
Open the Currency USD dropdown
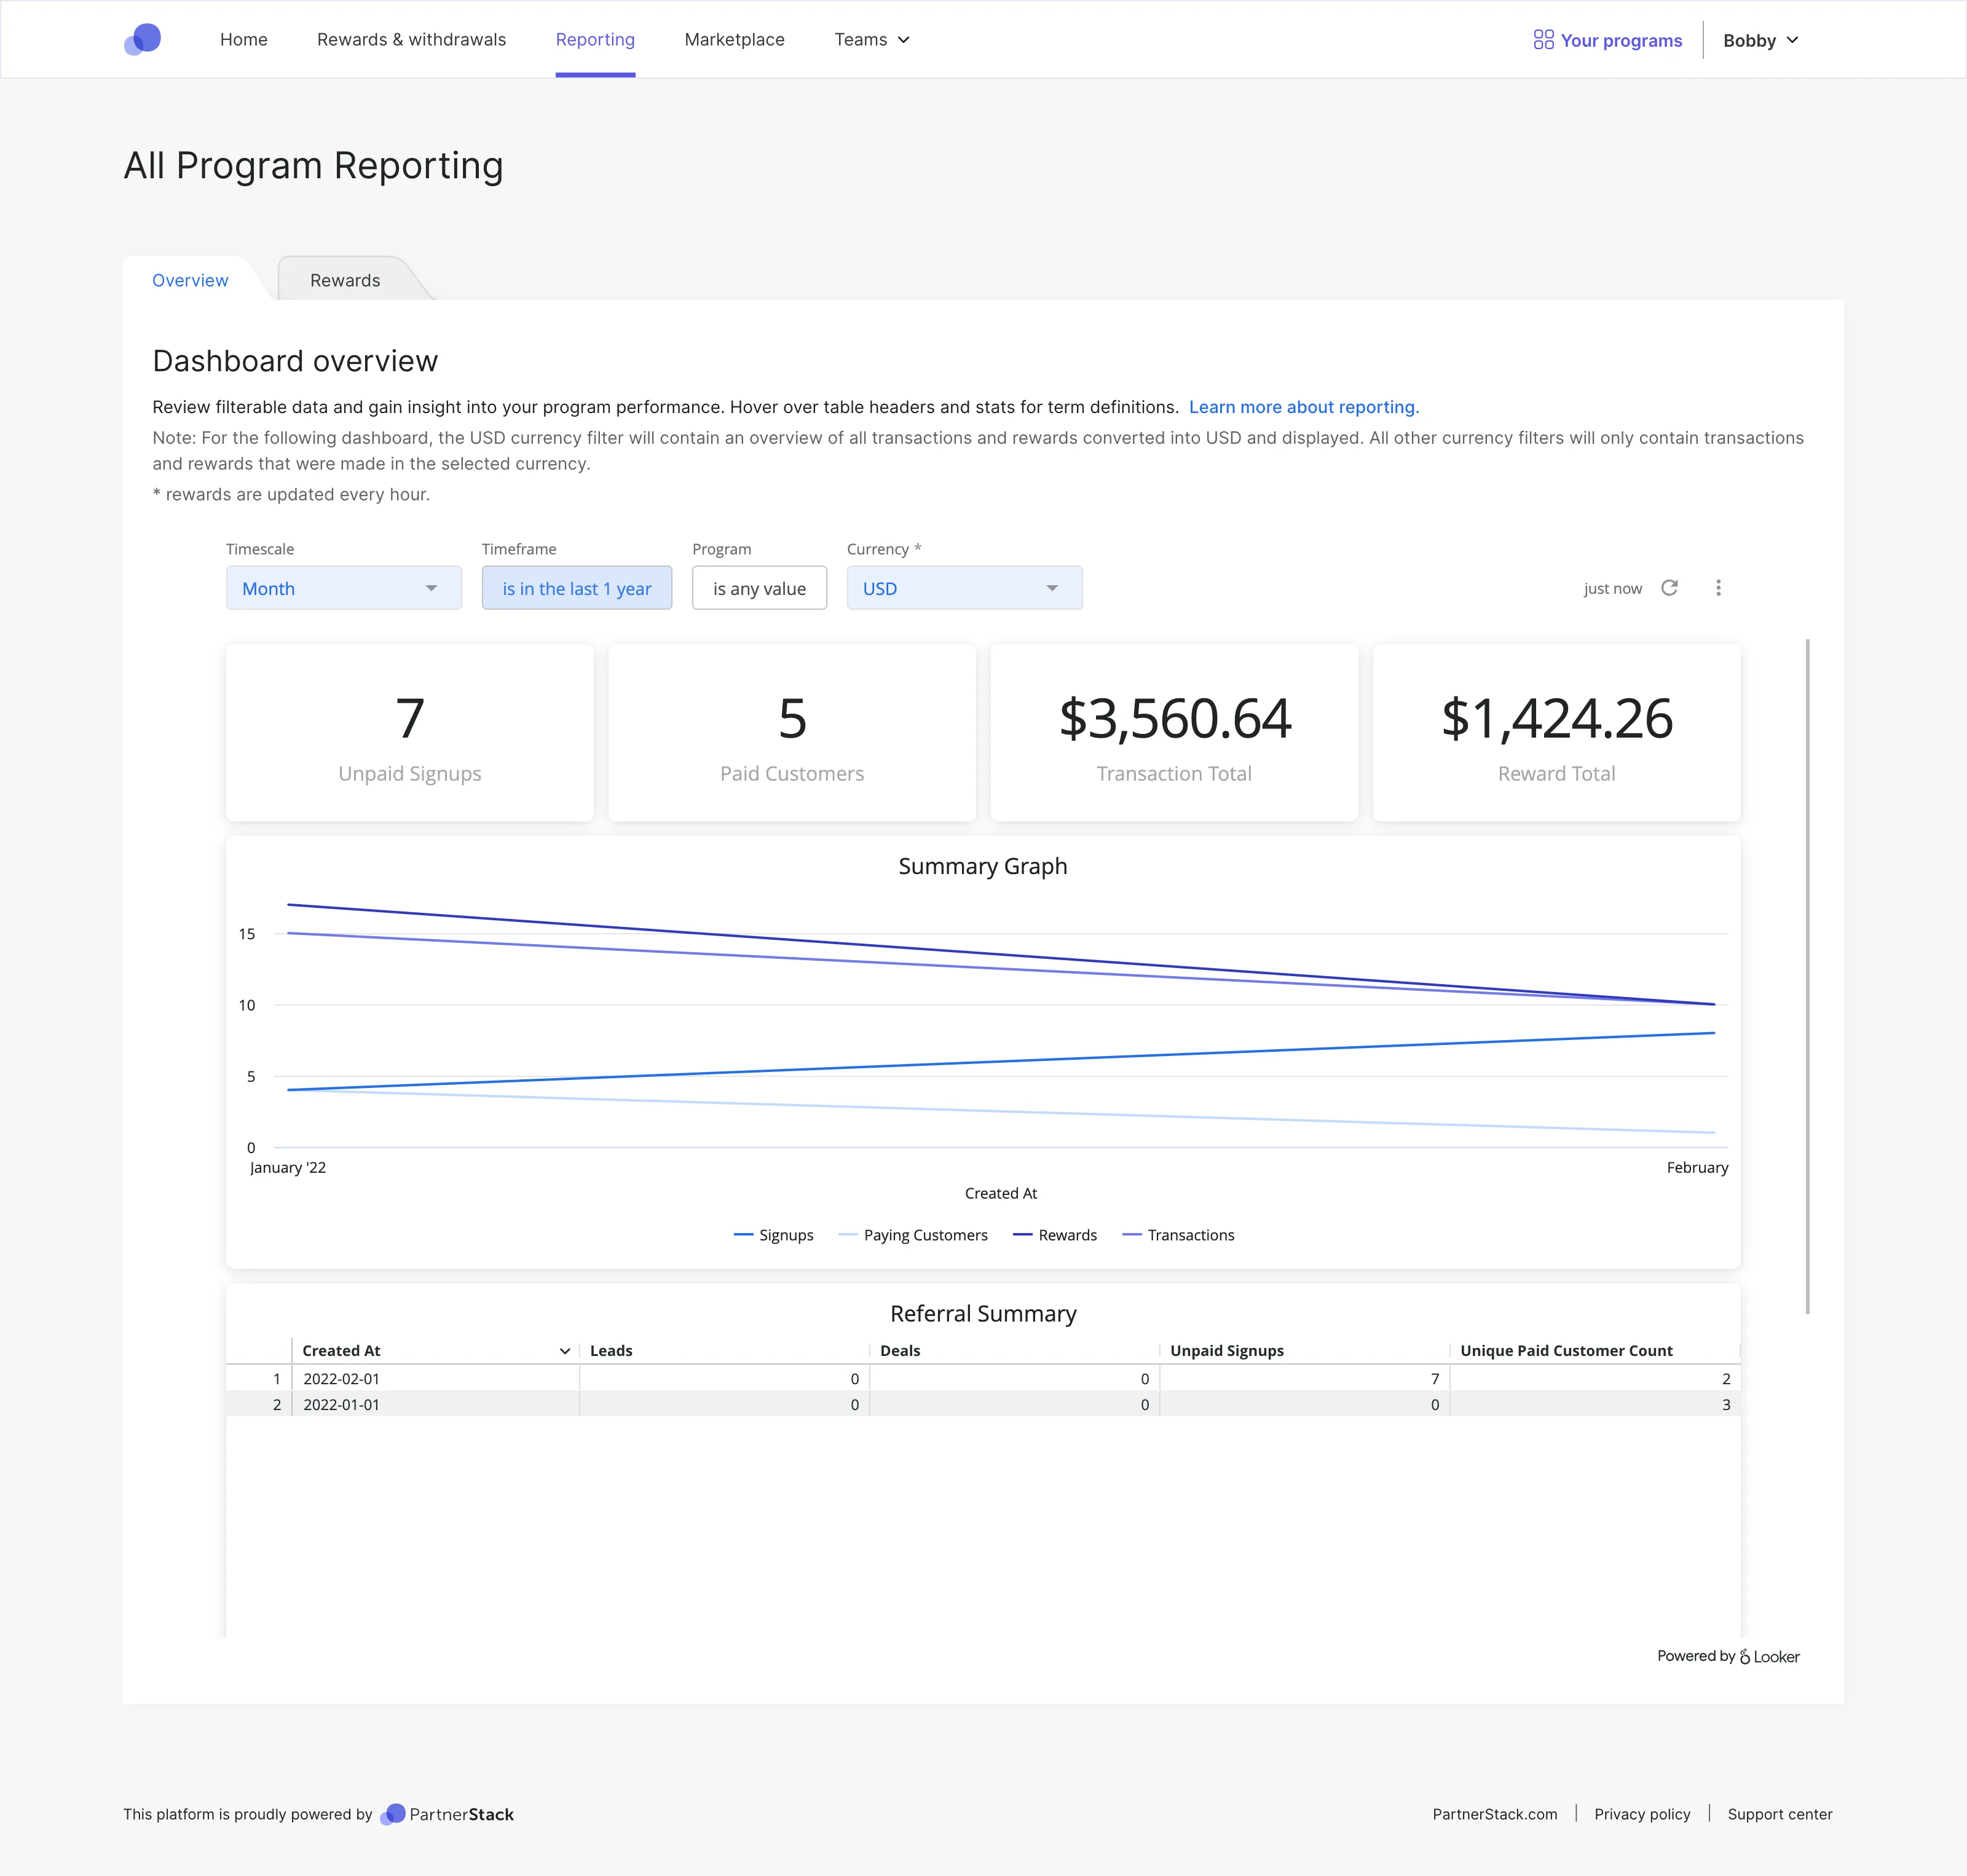tap(963, 588)
